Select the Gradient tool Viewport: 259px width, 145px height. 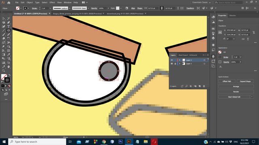(x=4, y=55)
